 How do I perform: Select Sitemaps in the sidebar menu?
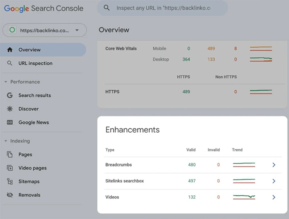(x=29, y=182)
